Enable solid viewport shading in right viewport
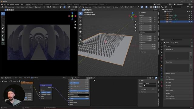 coord(156,7)
